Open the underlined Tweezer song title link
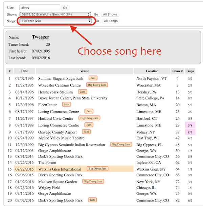203x212 pixels. [41, 37]
